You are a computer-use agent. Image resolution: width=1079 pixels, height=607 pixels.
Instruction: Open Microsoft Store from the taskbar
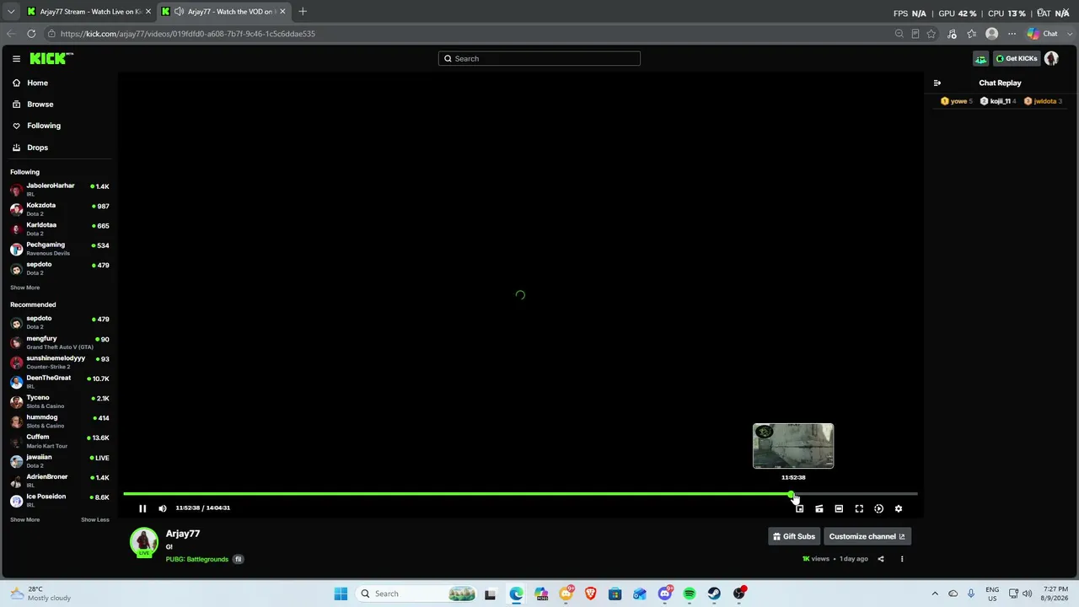pos(615,594)
